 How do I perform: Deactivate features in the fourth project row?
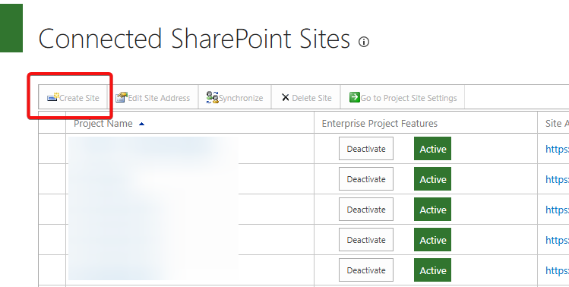point(366,240)
